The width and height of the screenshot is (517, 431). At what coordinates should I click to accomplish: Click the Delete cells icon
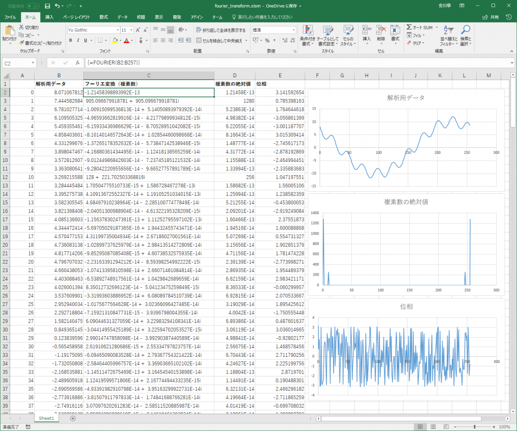coord(381,31)
